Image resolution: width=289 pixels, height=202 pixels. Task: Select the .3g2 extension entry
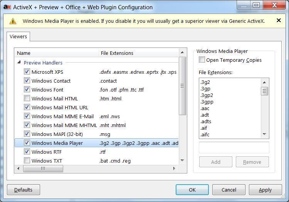205,82
